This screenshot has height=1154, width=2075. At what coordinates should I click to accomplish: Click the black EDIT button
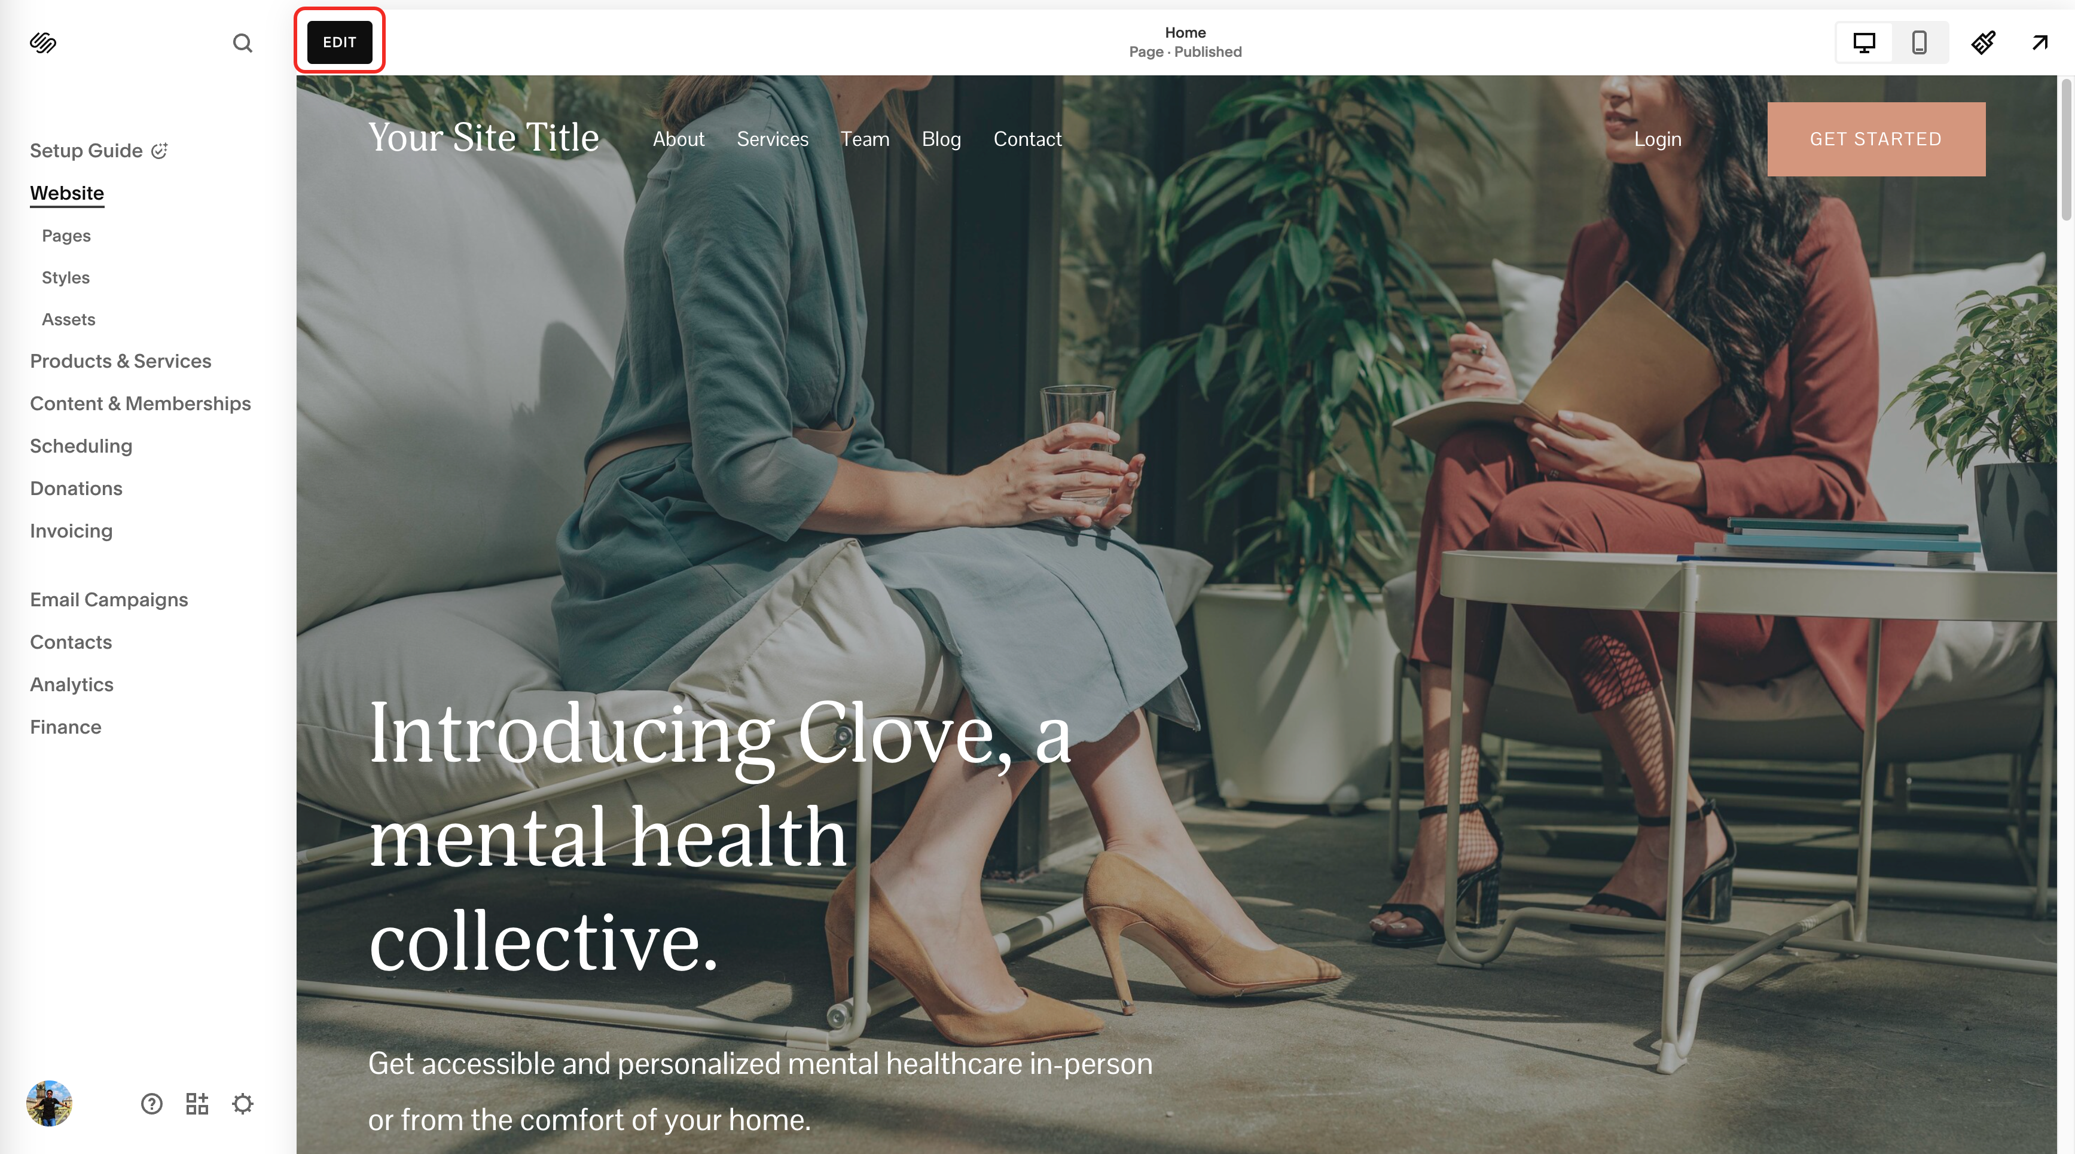pyautogui.click(x=340, y=42)
